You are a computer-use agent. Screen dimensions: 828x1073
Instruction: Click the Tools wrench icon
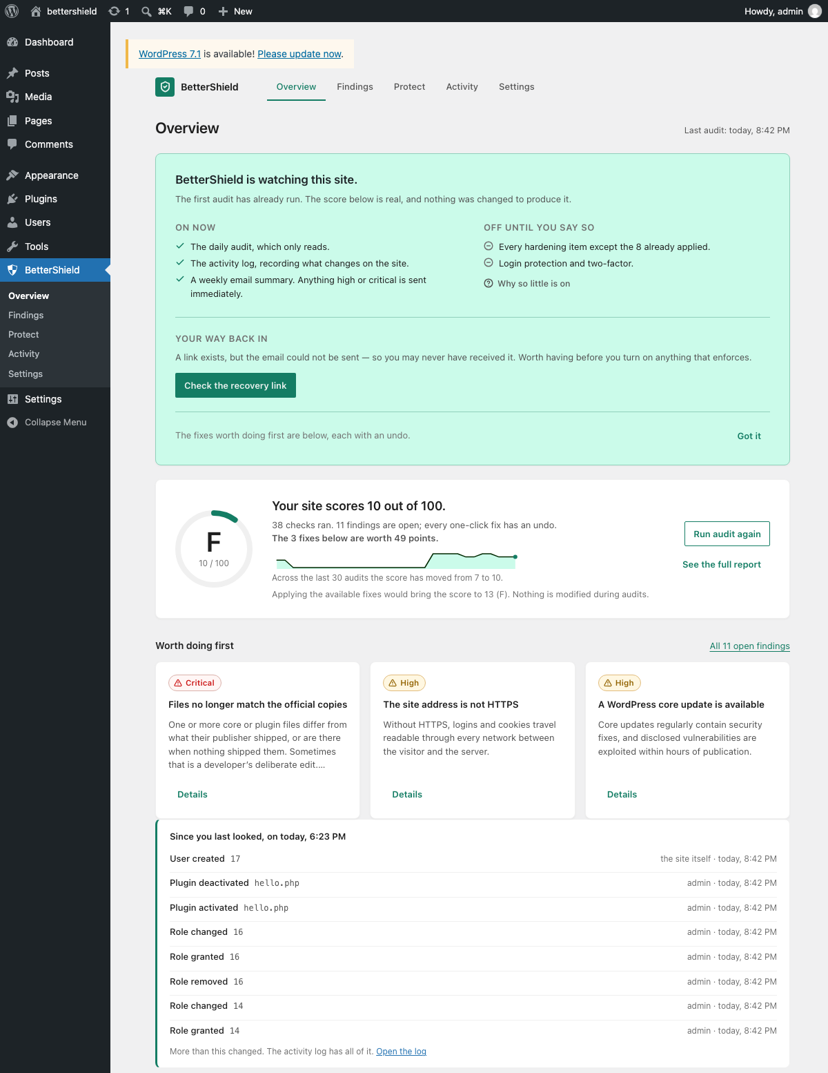(12, 246)
